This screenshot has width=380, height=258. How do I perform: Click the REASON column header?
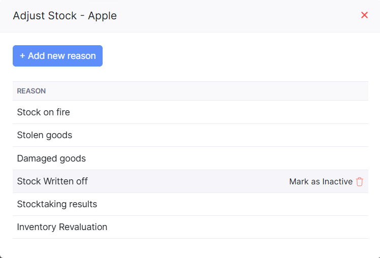[31, 91]
